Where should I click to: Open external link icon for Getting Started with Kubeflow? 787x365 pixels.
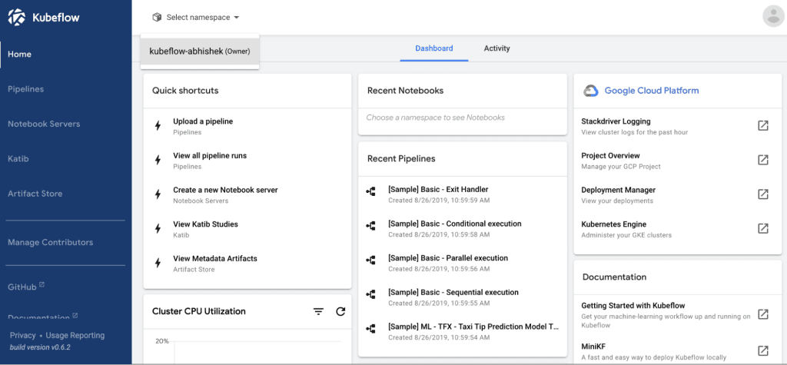point(763,314)
